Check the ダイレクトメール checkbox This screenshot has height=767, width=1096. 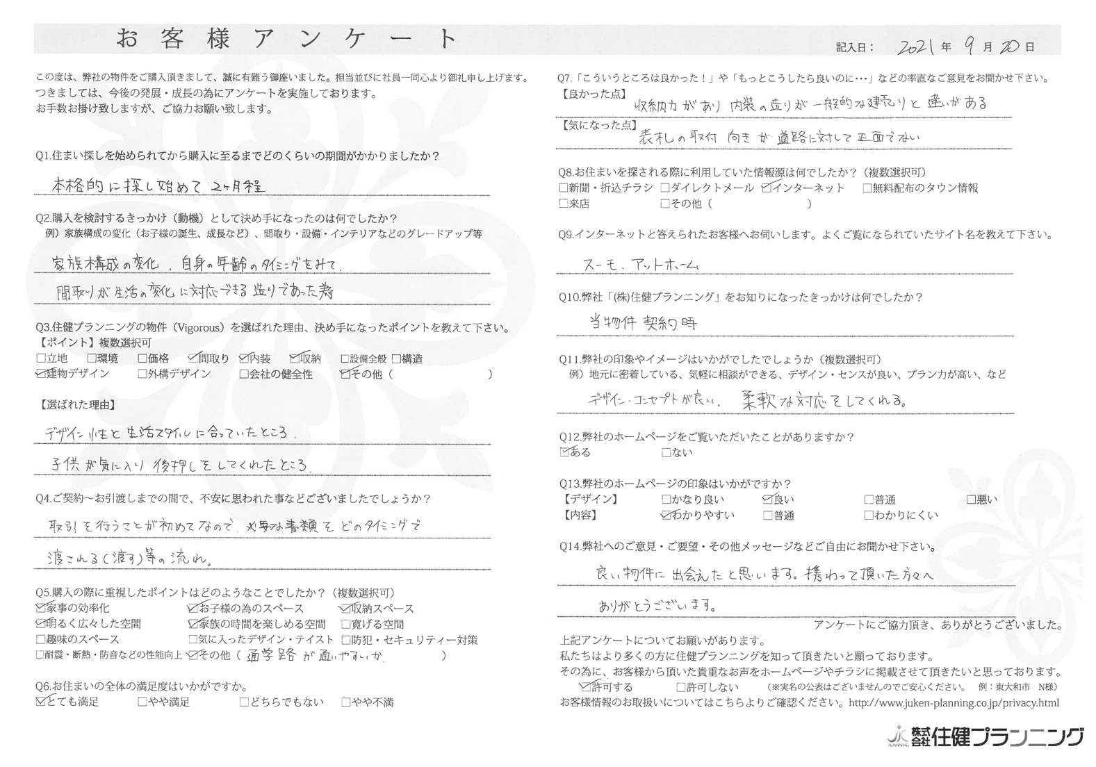click(665, 188)
